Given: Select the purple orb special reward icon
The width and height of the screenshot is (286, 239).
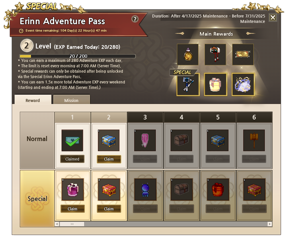Looking at the screenshot, I should [x=243, y=84].
